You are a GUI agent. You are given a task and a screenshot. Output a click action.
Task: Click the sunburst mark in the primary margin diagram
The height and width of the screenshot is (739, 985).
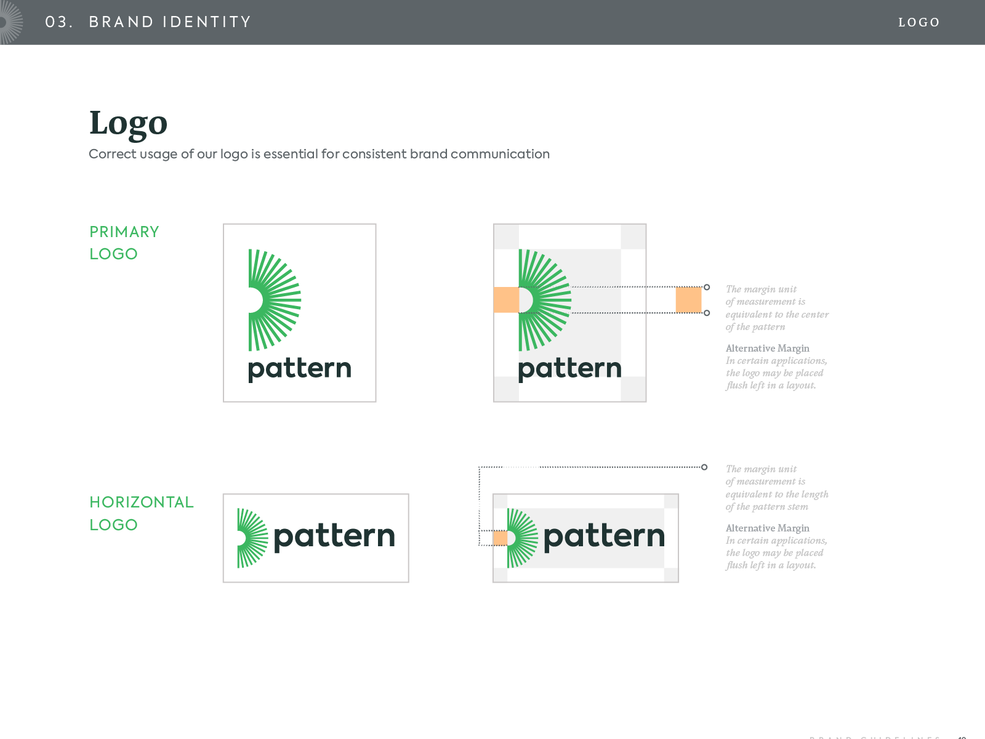544,300
